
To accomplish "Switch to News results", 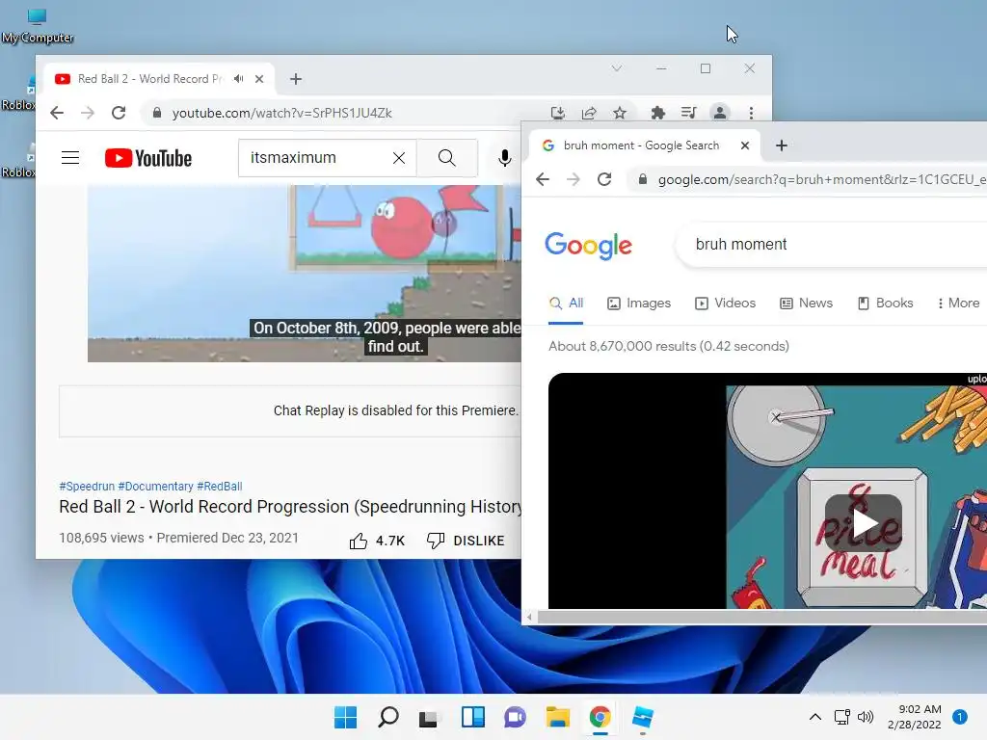I will tap(807, 304).
